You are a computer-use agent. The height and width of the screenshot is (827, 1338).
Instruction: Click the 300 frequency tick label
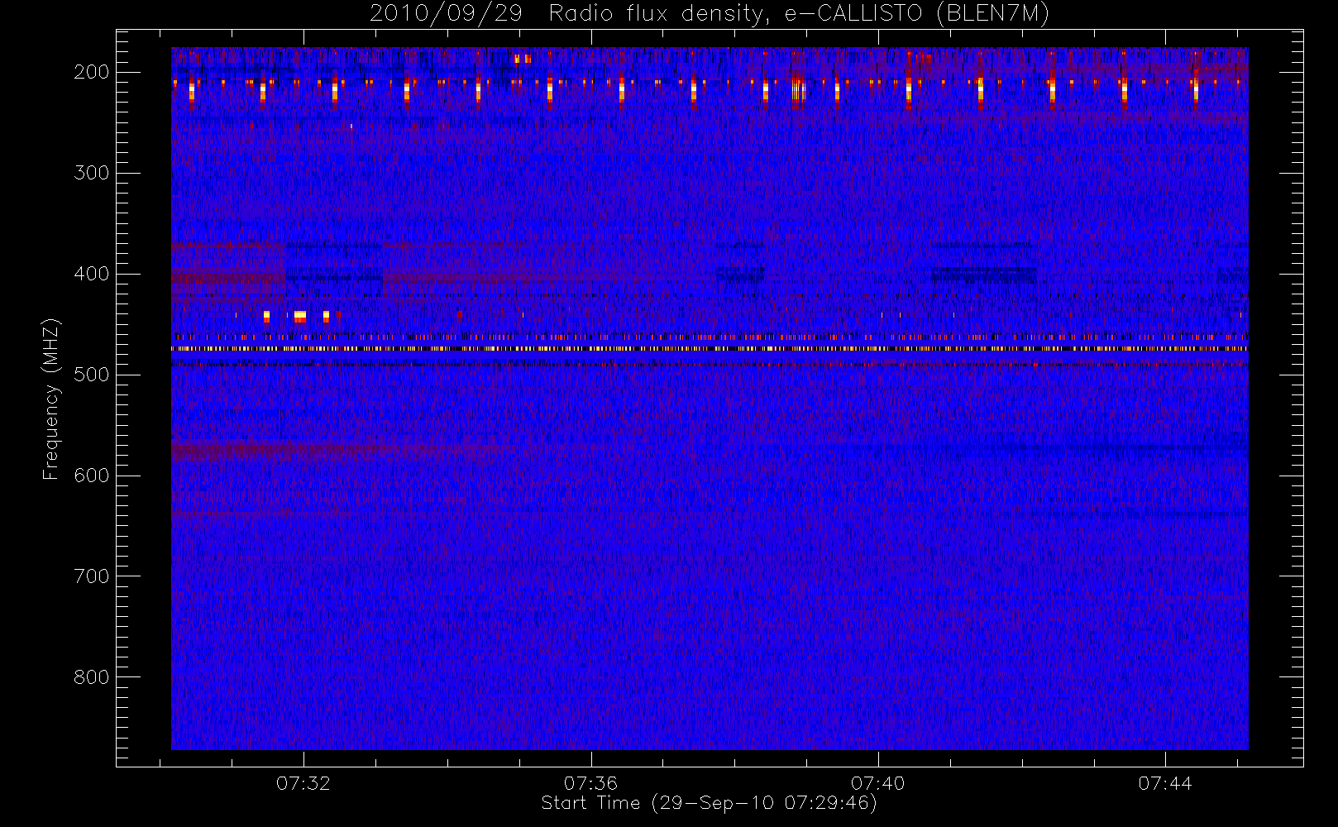(91, 173)
